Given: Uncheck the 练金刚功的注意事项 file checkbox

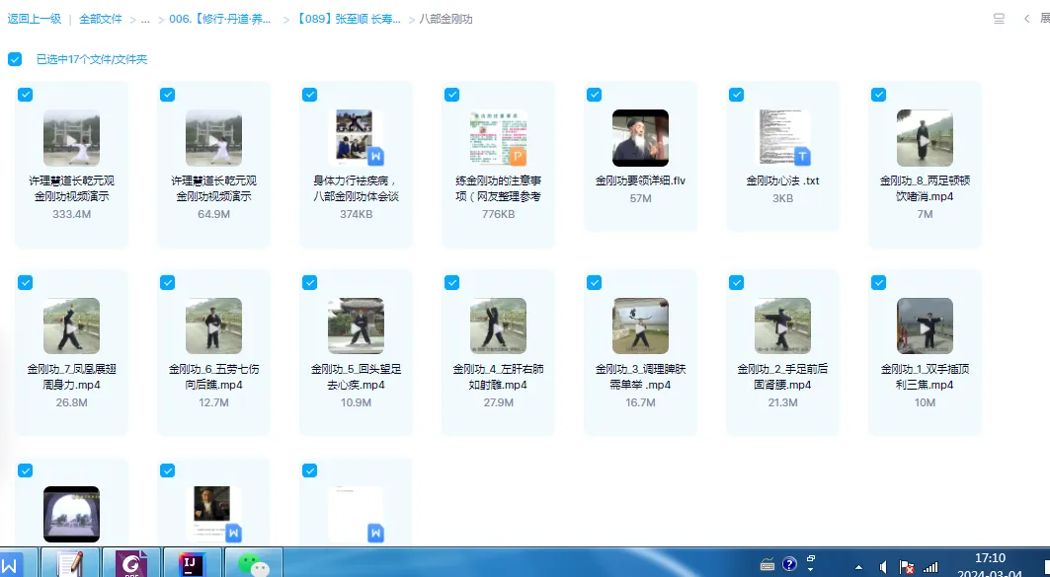Looking at the screenshot, I should click(x=452, y=95).
